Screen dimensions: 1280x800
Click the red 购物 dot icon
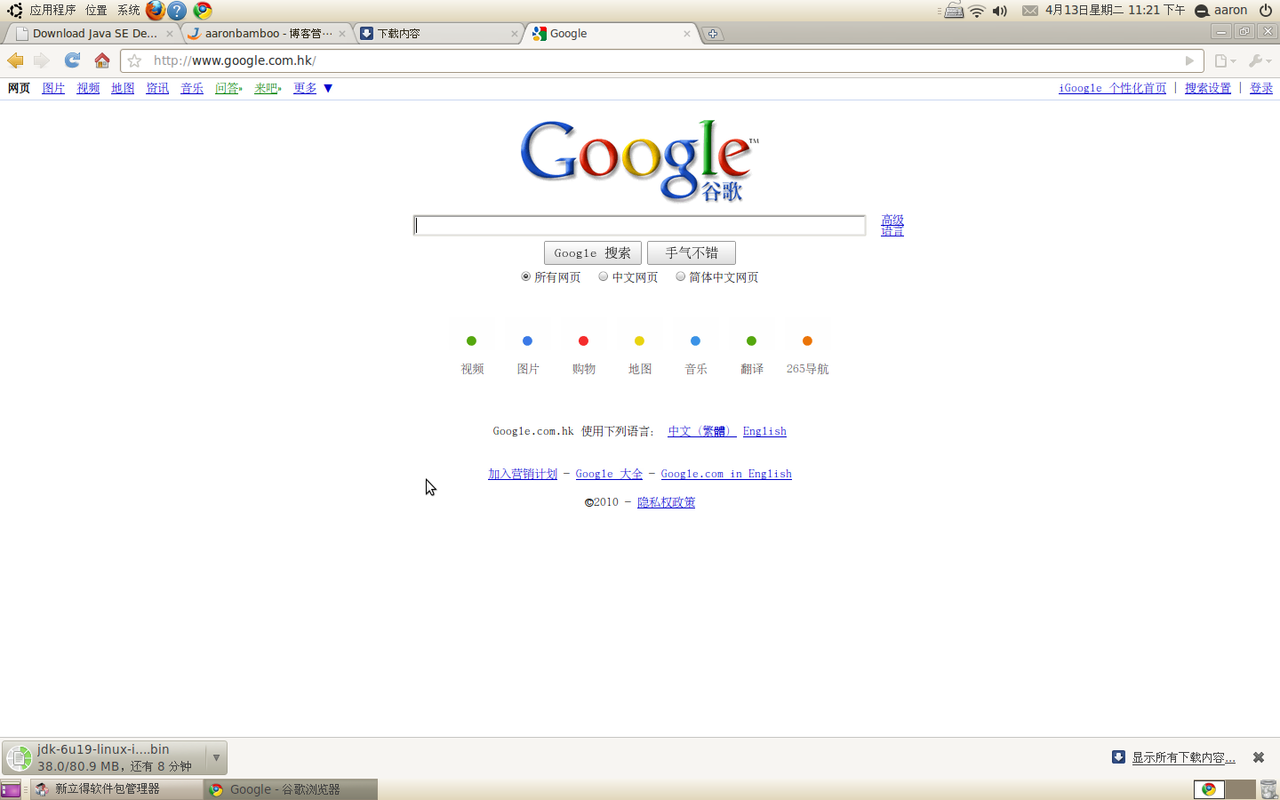[583, 341]
